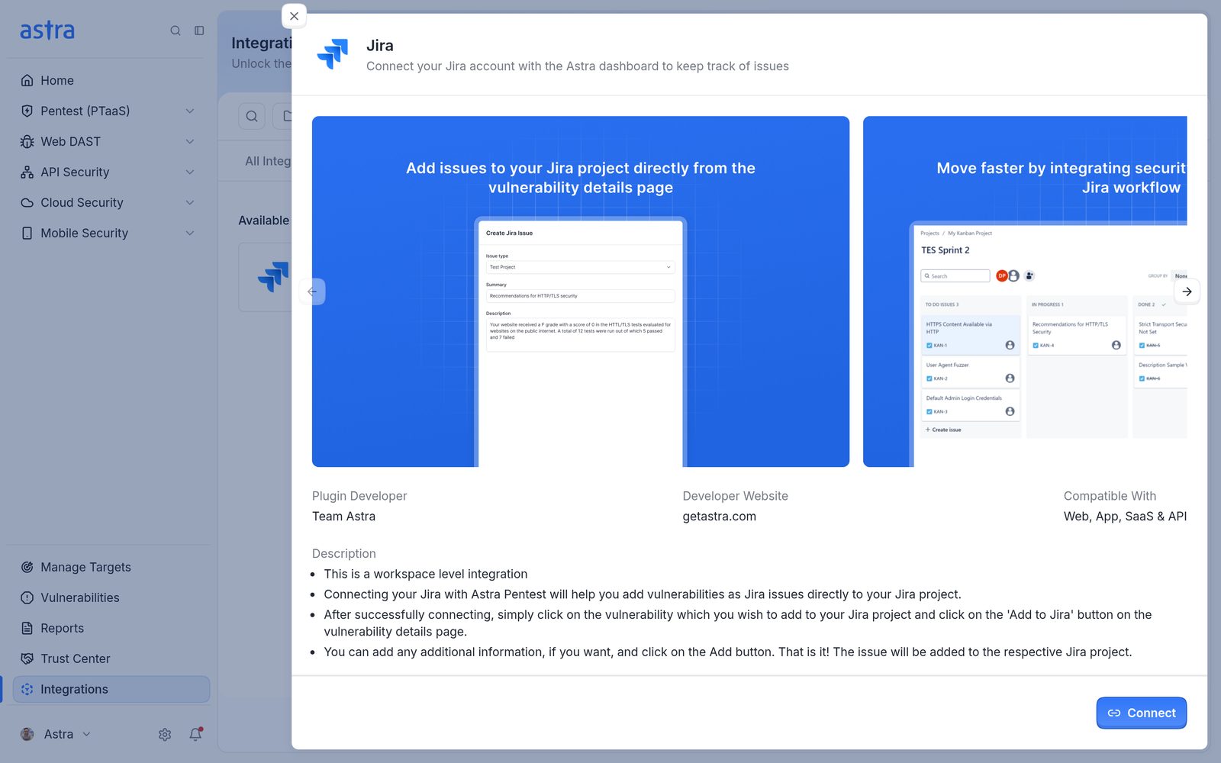1221x763 pixels.
Task: Click 'This is a workspace level integration' text
Action: click(x=426, y=574)
